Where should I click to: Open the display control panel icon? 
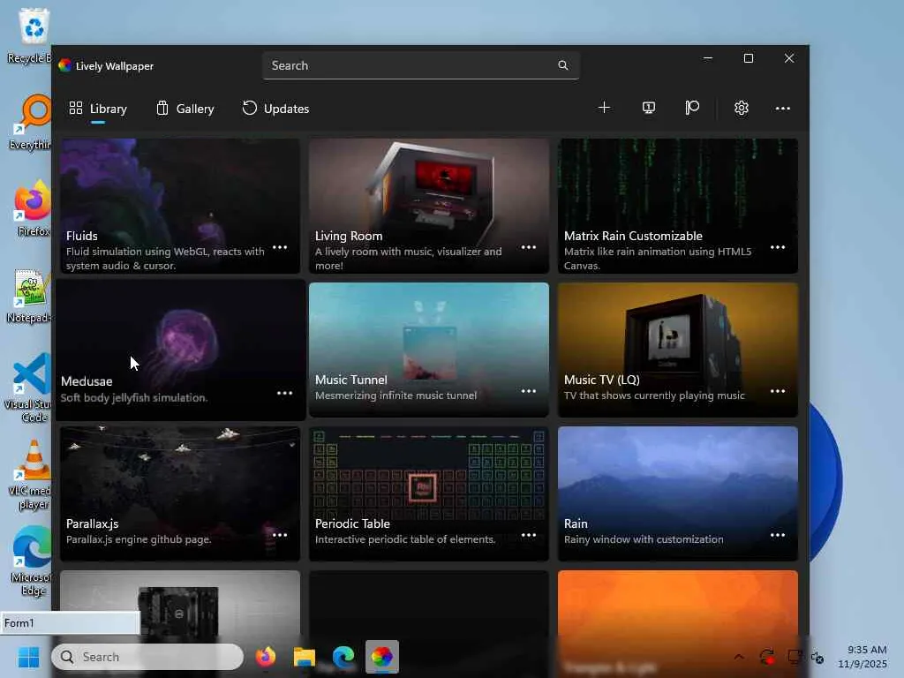649,108
